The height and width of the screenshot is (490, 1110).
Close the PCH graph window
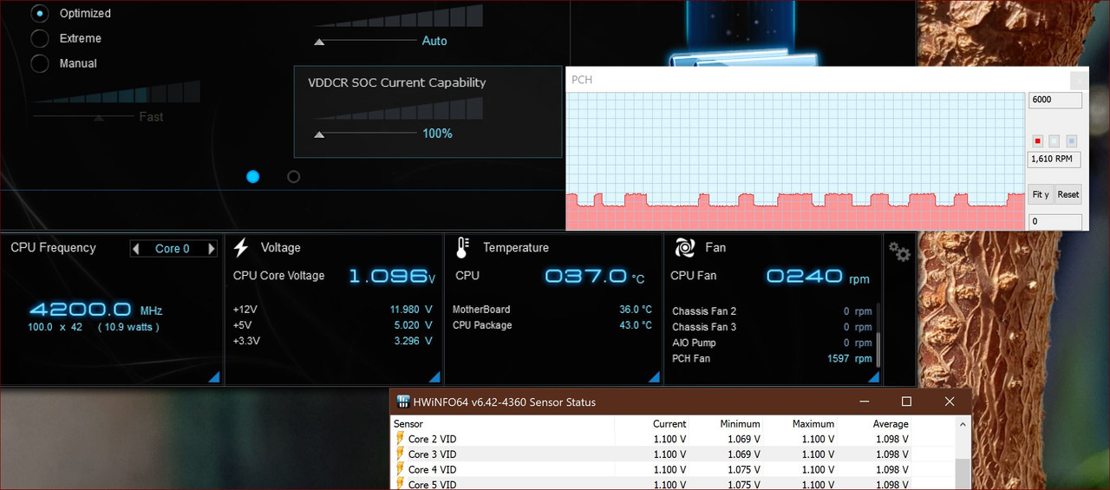(1080, 80)
